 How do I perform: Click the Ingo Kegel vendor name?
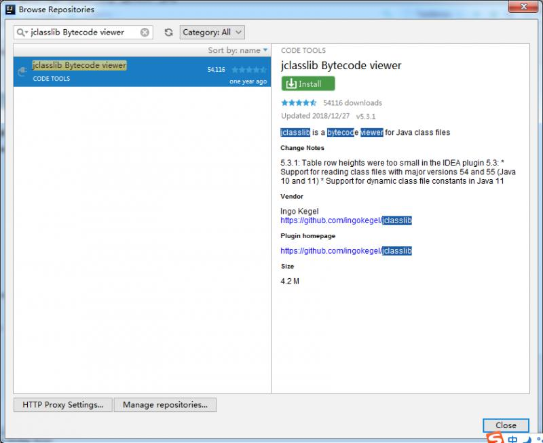299,211
